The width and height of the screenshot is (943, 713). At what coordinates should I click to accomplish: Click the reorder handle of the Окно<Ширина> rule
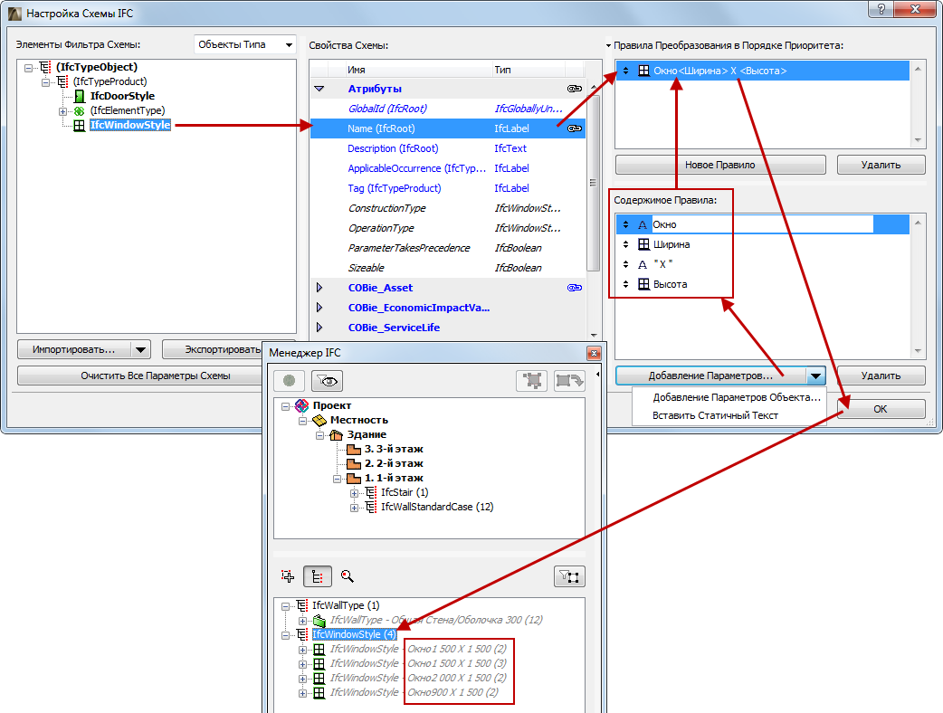[625, 71]
